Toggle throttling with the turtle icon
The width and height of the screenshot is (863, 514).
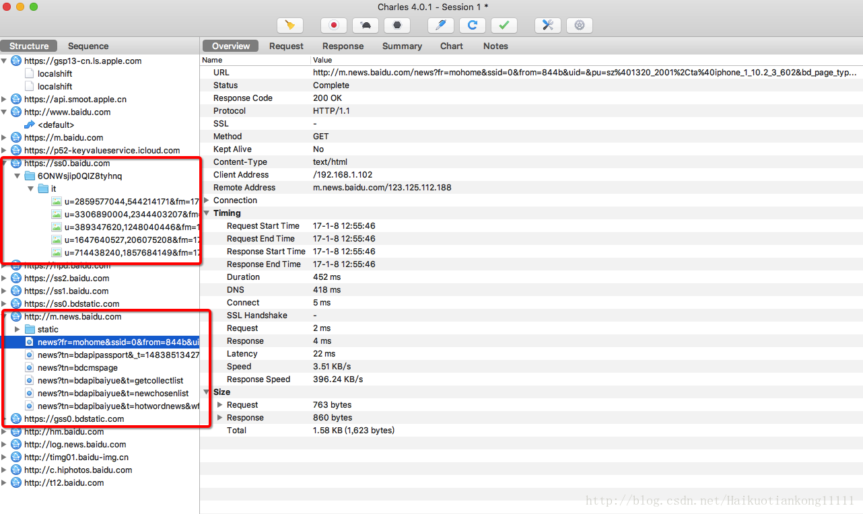[x=365, y=26]
